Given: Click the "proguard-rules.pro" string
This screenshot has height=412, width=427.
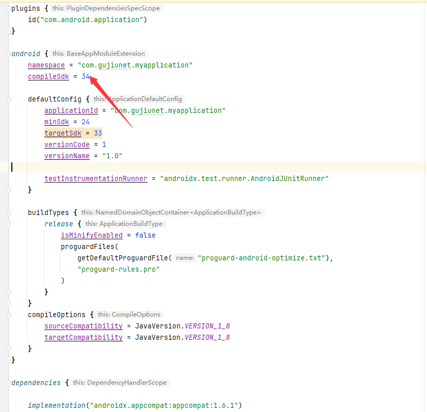Looking at the screenshot, I should [119, 270].
